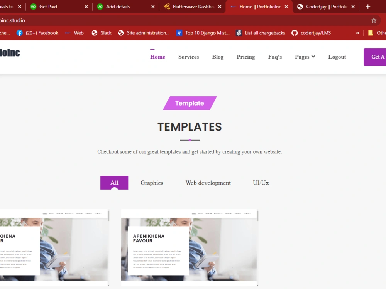Screen dimensions: 386x289
Task: Open the codertjay/LMS GitHub bookmark
Action: pyautogui.click(x=311, y=33)
